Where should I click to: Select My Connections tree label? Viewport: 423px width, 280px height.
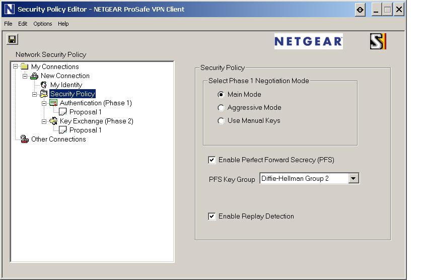click(x=55, y=66)
